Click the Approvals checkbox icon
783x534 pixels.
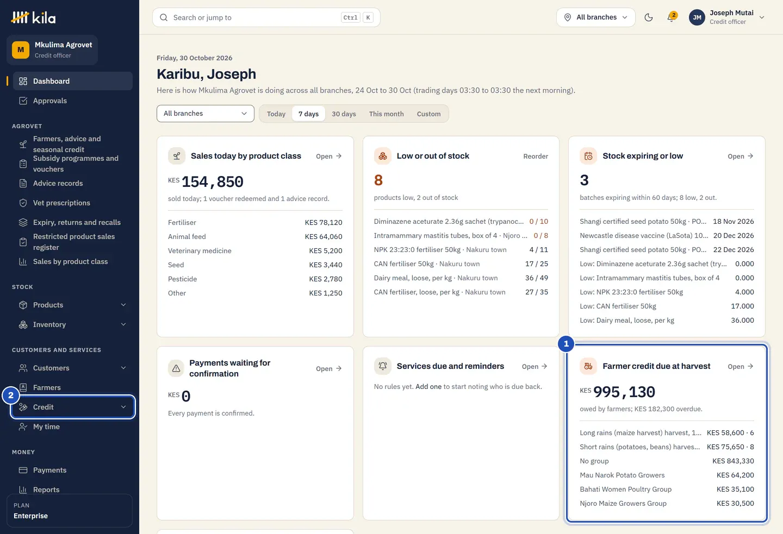click(x=23, y=100)
